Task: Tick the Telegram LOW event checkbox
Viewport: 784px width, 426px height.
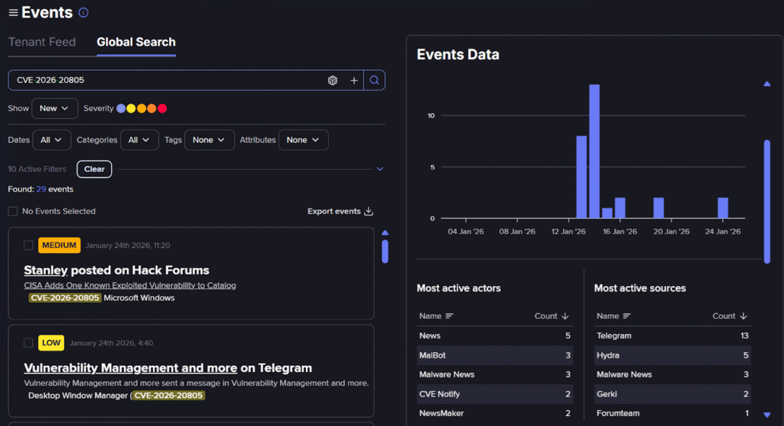Action: [x=28, y=343]
